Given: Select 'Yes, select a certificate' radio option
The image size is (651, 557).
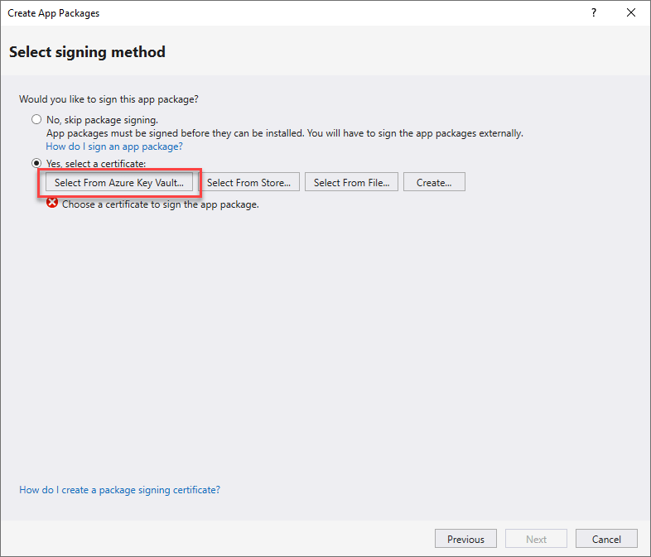Looking at the screenshot, I should [36, 163].
